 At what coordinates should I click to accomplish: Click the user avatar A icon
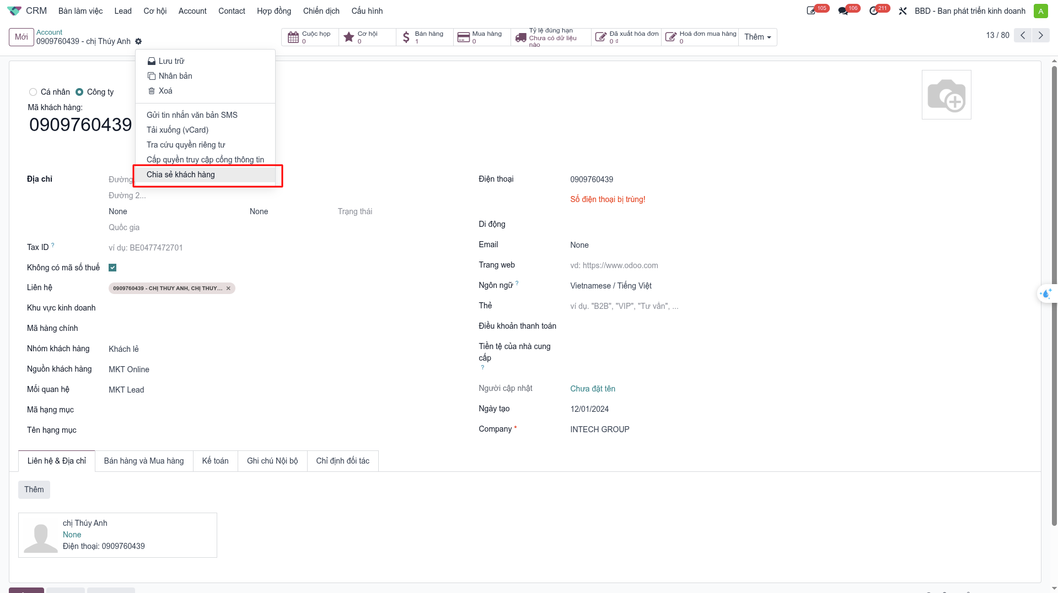(x=1040, y=11)
